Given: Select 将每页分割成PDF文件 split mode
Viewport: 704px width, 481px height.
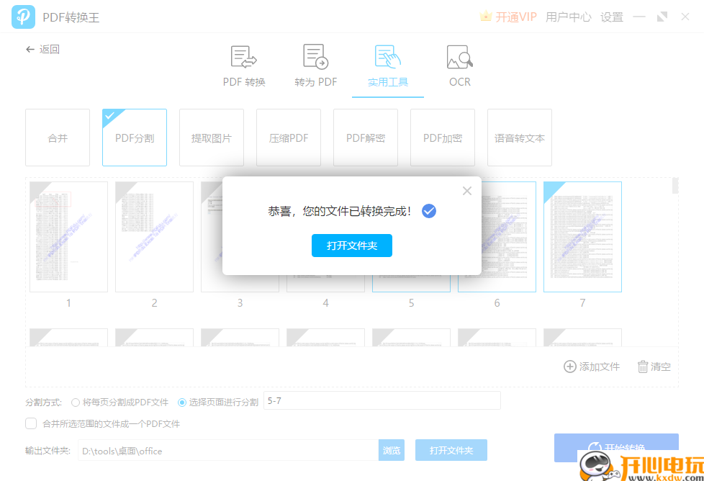Looking at the screenshot, I should tap(76, 403).
